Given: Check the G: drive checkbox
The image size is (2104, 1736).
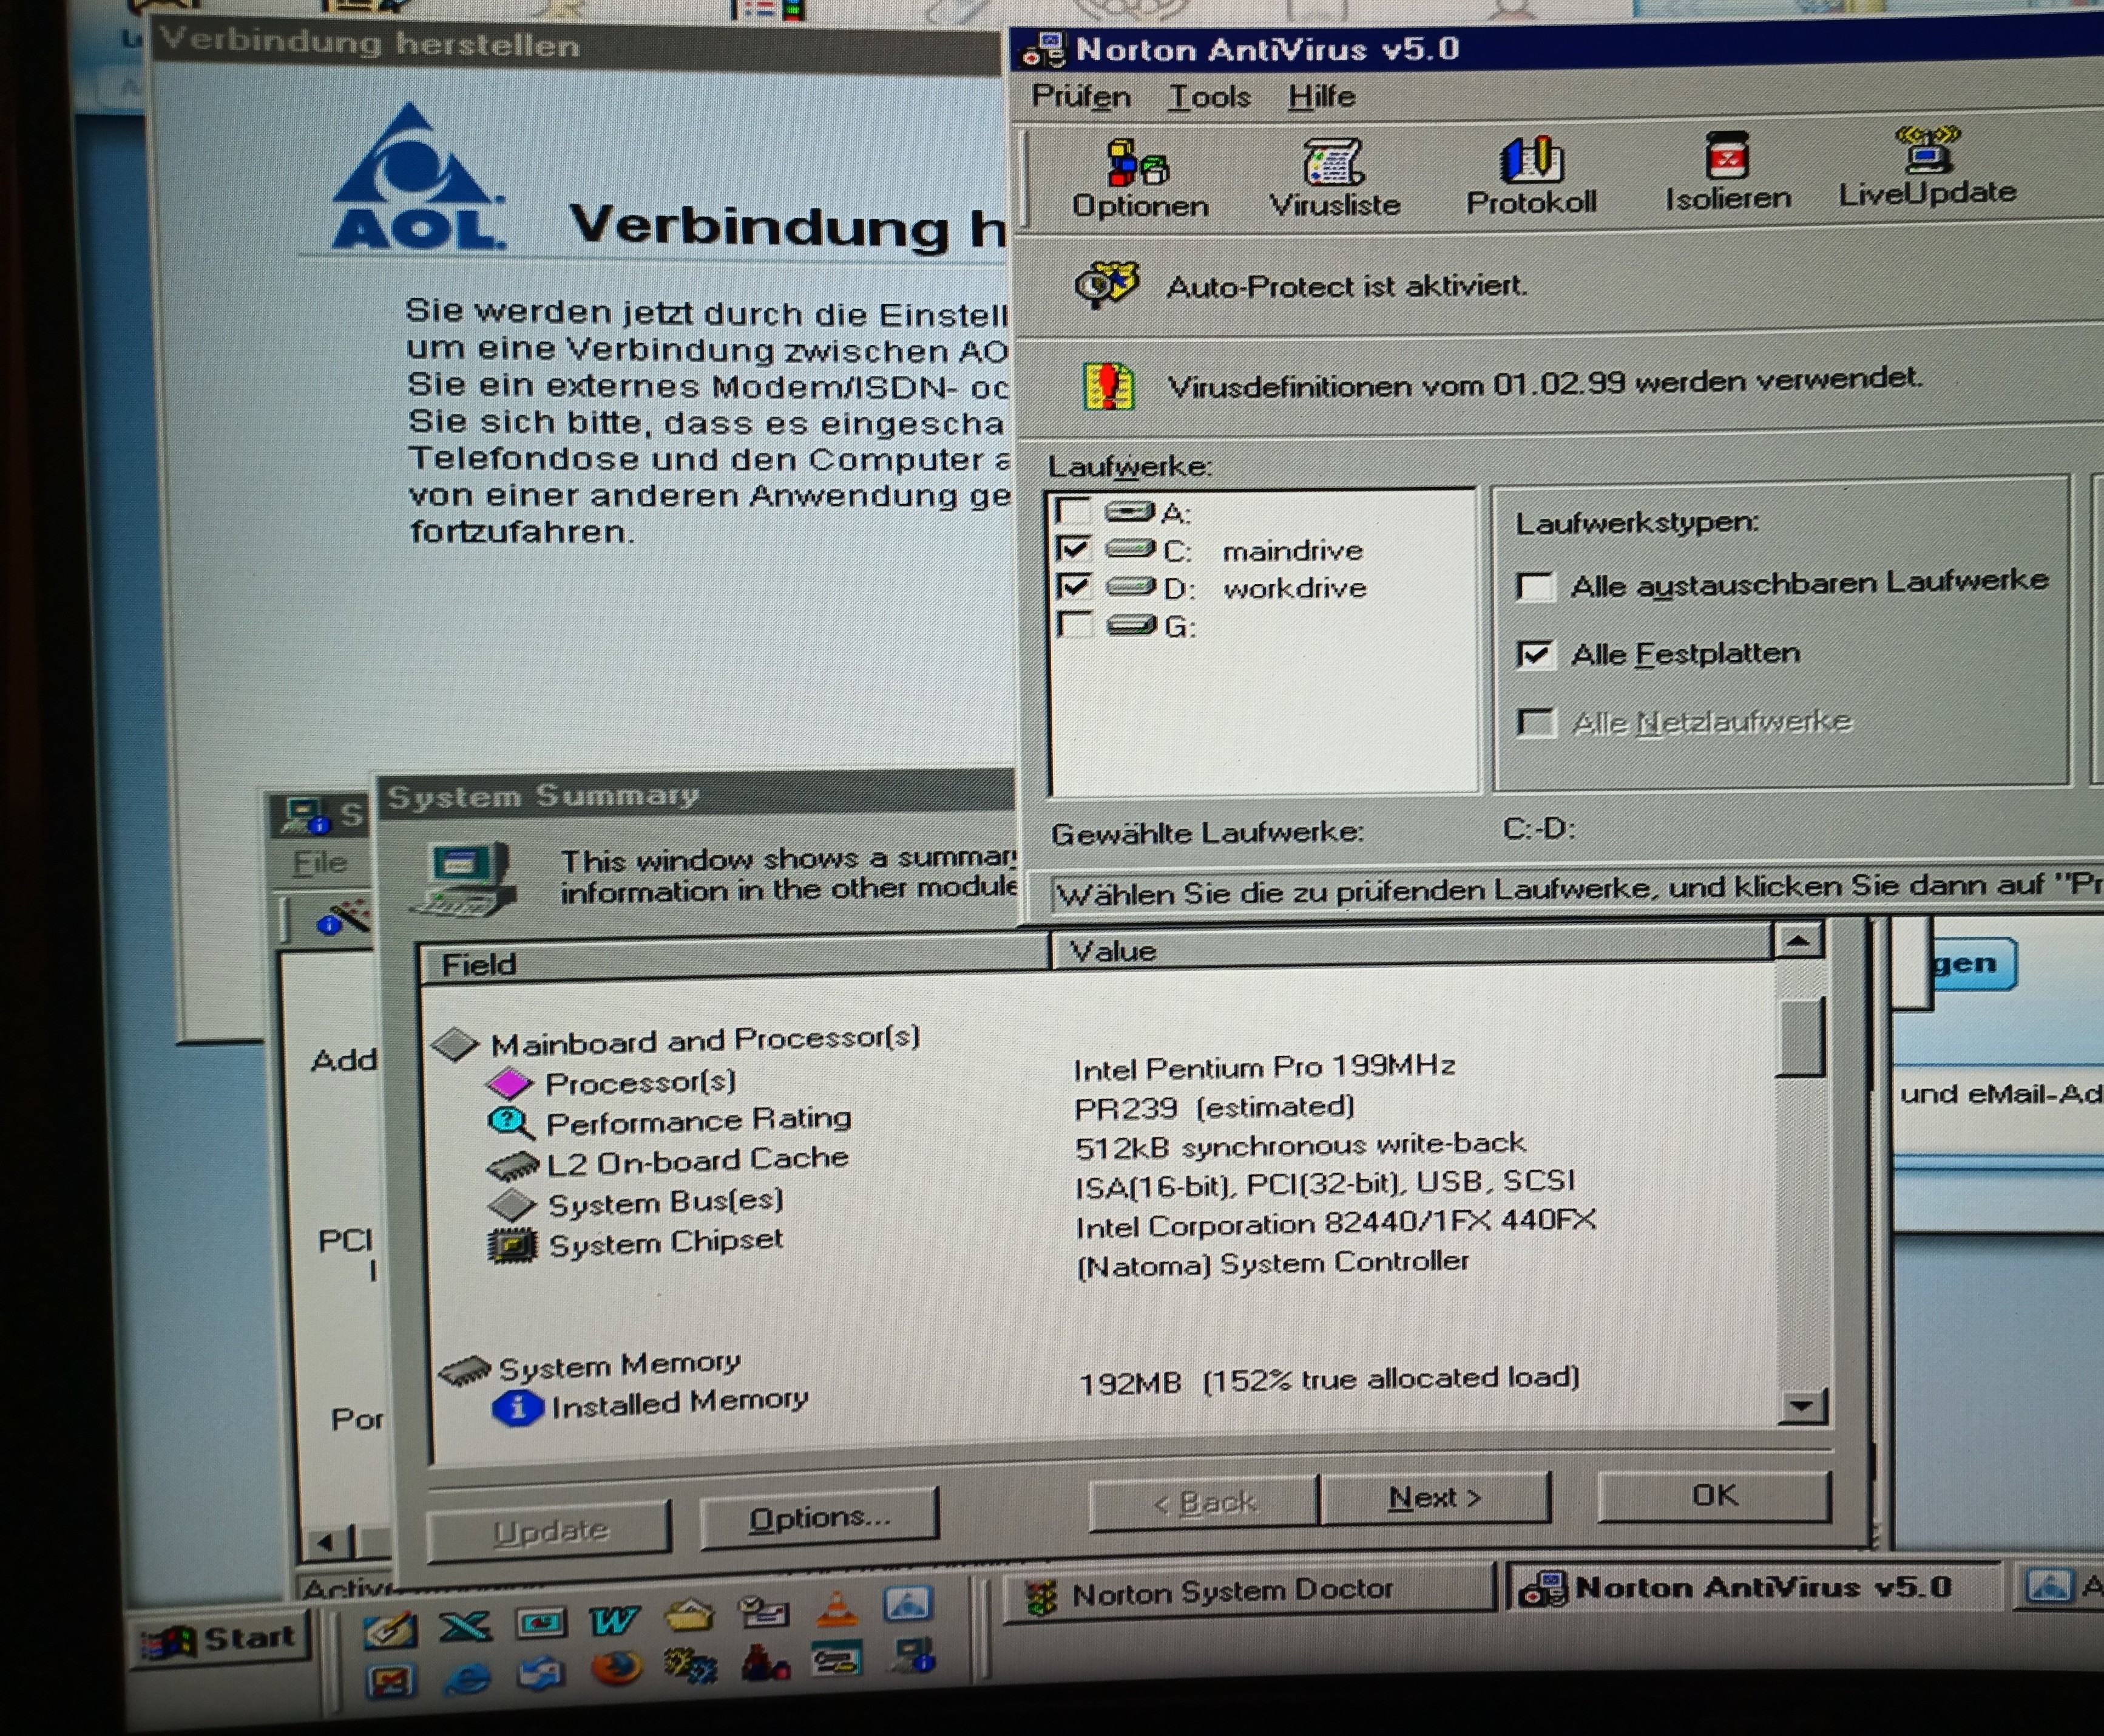Looking at the screenshot, I should [1075, 624].
